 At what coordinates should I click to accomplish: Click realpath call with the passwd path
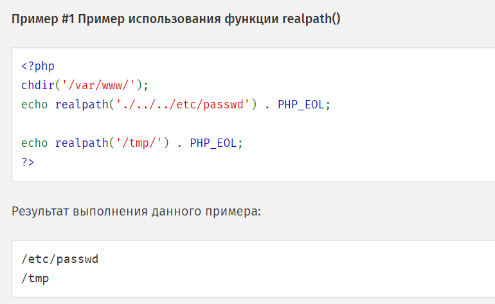78,105
